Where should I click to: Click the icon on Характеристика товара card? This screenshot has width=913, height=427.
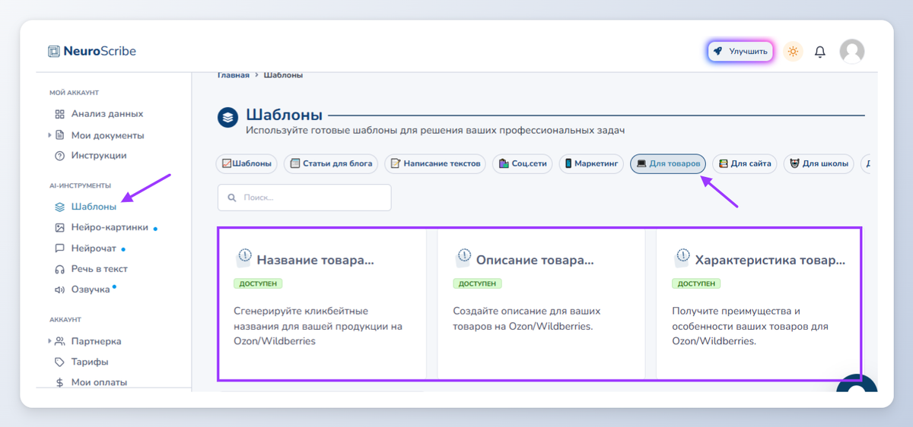coord(682,258)
